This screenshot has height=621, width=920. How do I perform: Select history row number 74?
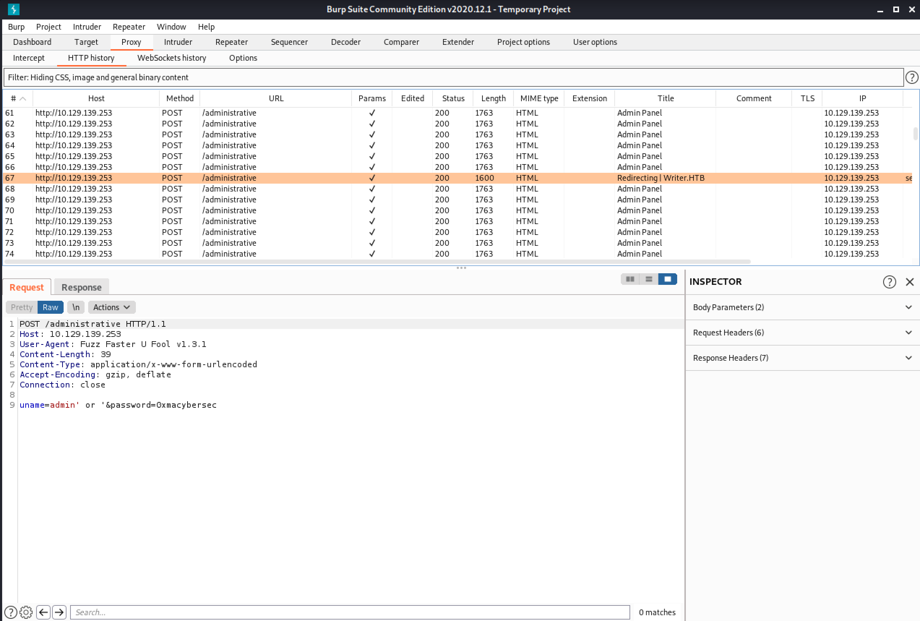457,254
